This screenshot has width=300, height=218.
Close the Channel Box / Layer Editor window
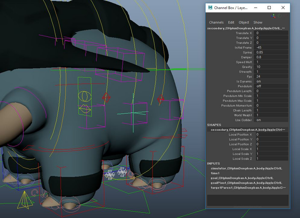(x=283, y=8)
